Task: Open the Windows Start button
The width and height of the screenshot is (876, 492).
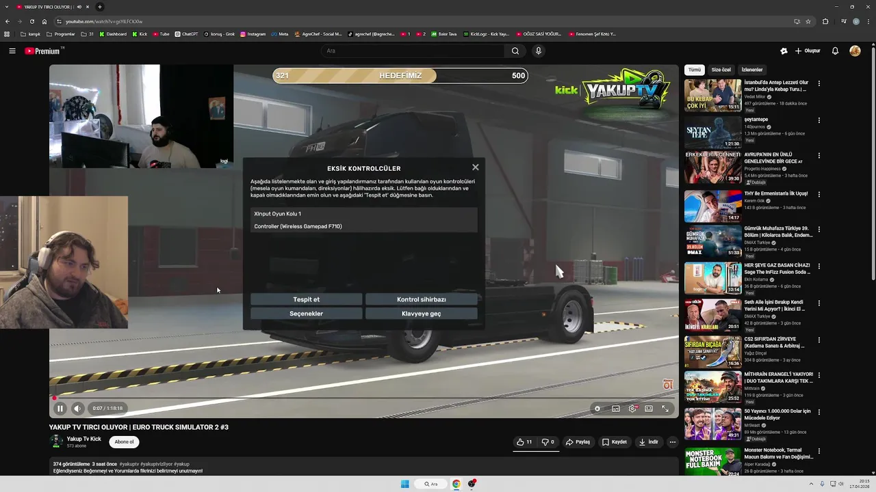Action: pyautogui.click(x=405, y=484)
